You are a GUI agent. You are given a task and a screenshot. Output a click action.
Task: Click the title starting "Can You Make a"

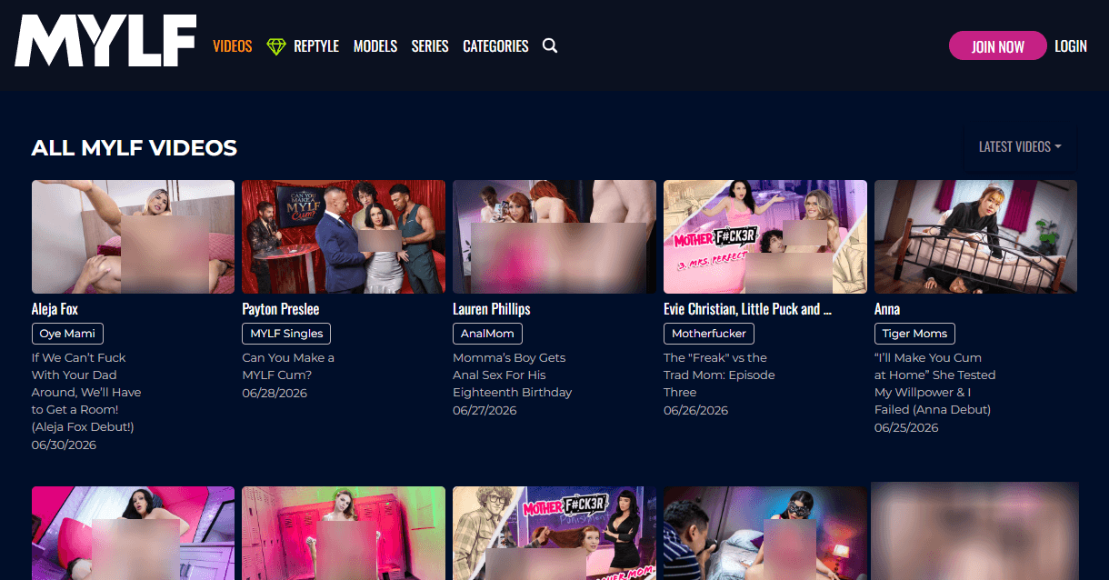[288, 366]
